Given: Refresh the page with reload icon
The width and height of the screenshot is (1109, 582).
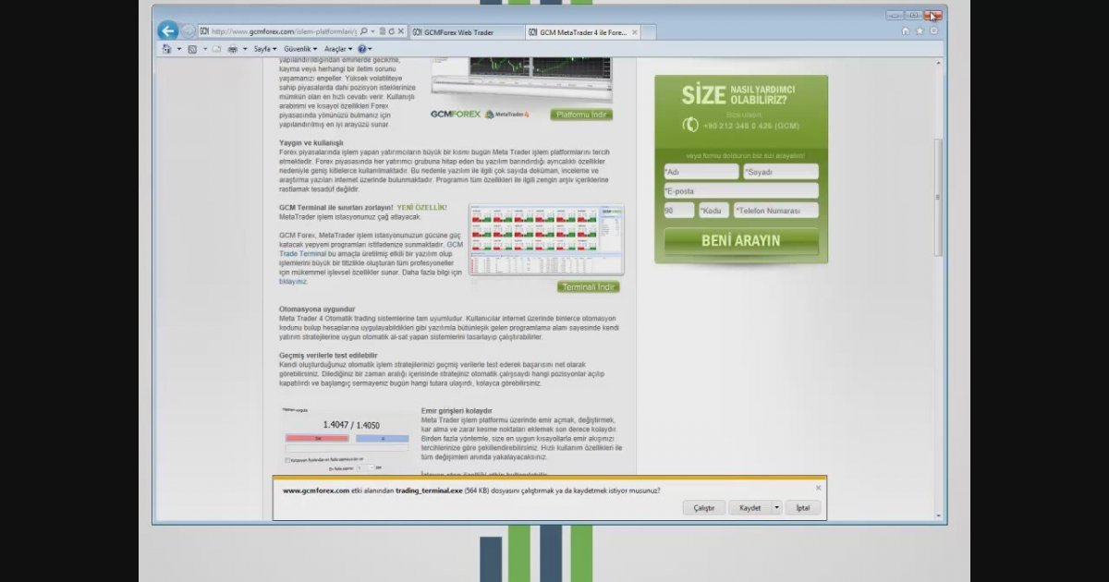Looking at the screenshot, I should pyautogui.click(x=393, y=31).
